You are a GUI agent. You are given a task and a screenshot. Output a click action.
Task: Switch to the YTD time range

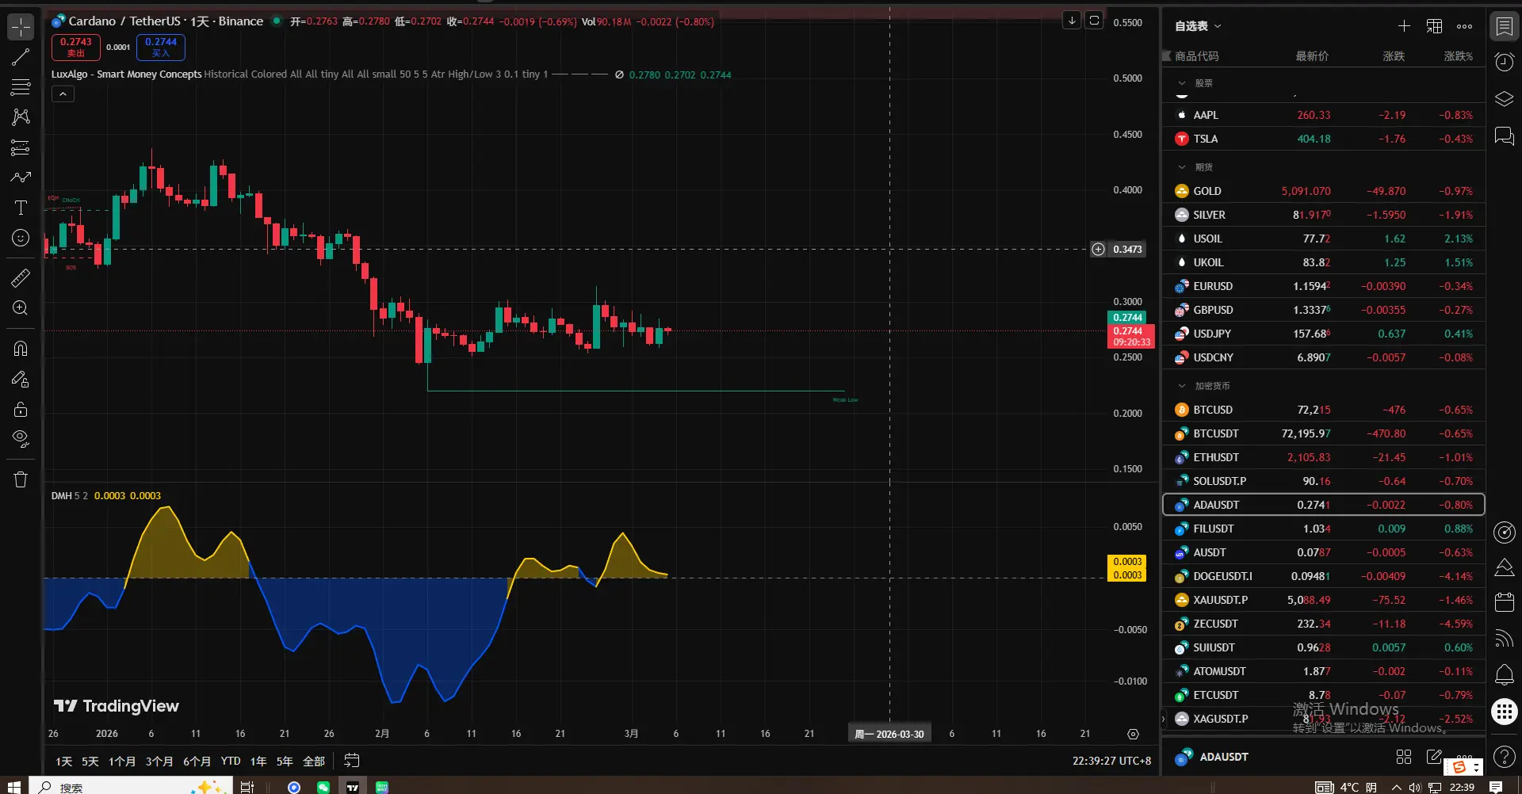(231, 761)
